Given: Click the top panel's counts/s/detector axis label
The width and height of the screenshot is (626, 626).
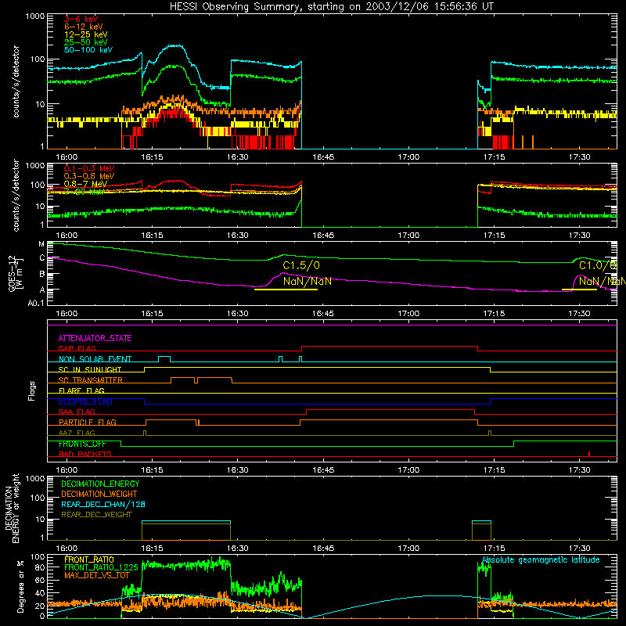Looking at the screenshot, I should click(x=16, y=81).
